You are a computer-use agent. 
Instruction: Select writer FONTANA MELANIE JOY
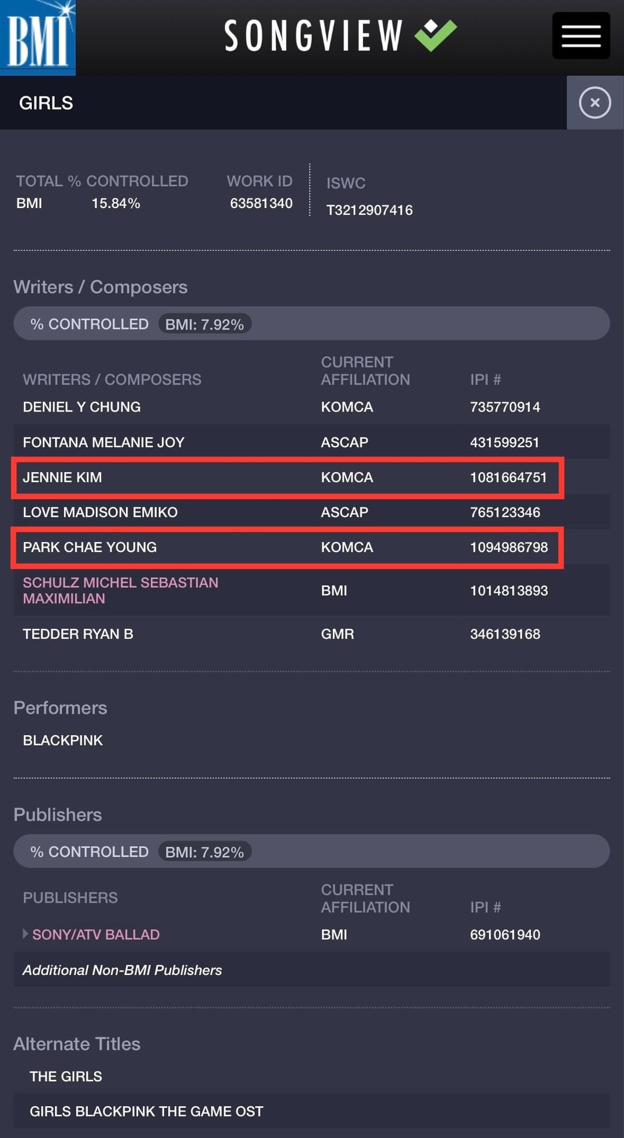pyautogui.click(x=103, y=442)
